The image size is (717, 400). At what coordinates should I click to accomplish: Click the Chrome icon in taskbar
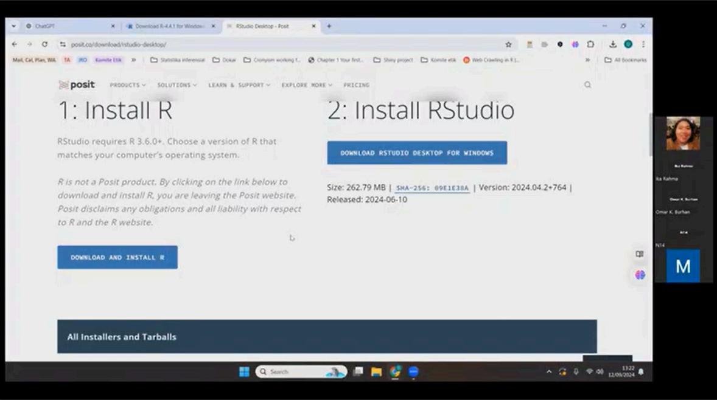[395, 371]
